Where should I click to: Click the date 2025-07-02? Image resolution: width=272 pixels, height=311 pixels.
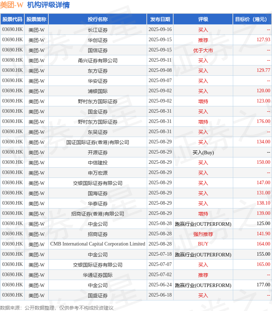point(160,274)
